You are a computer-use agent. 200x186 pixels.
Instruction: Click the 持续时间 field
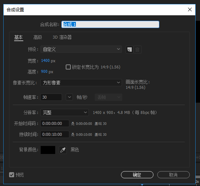point(55,134)
